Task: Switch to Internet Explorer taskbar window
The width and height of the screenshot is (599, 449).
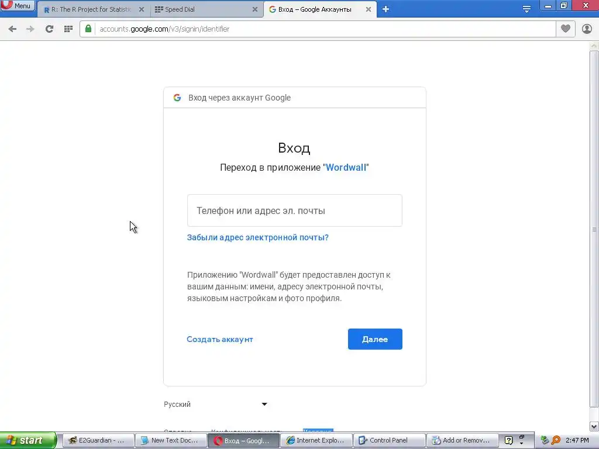Action: (x=316, y=441)
